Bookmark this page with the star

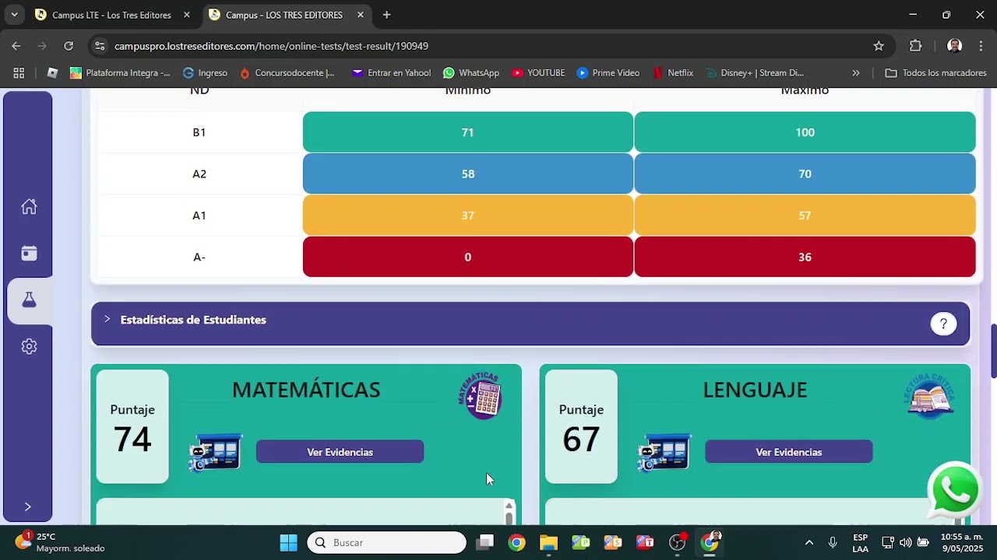click(879, 46)
